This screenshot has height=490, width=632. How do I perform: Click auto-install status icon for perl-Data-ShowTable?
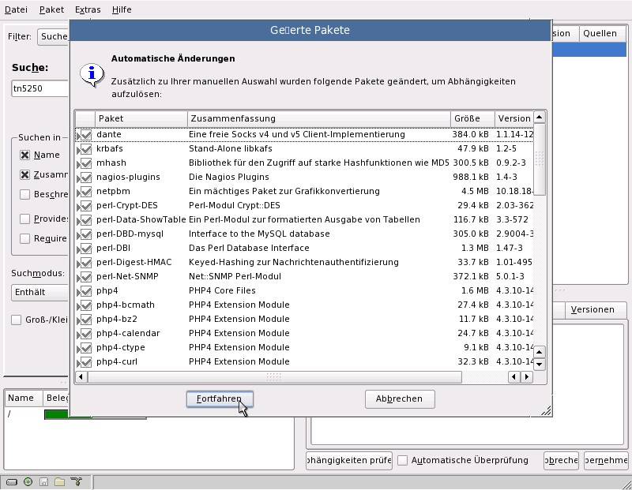point(85,219)
